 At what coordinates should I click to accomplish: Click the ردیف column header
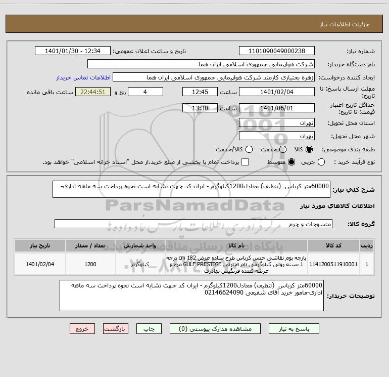tap(367, 245)
